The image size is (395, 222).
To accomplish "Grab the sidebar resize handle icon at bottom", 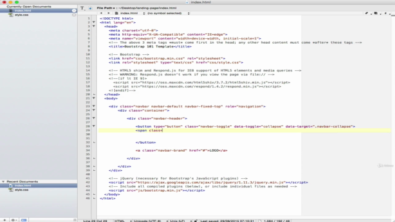I will pos(75,220).
